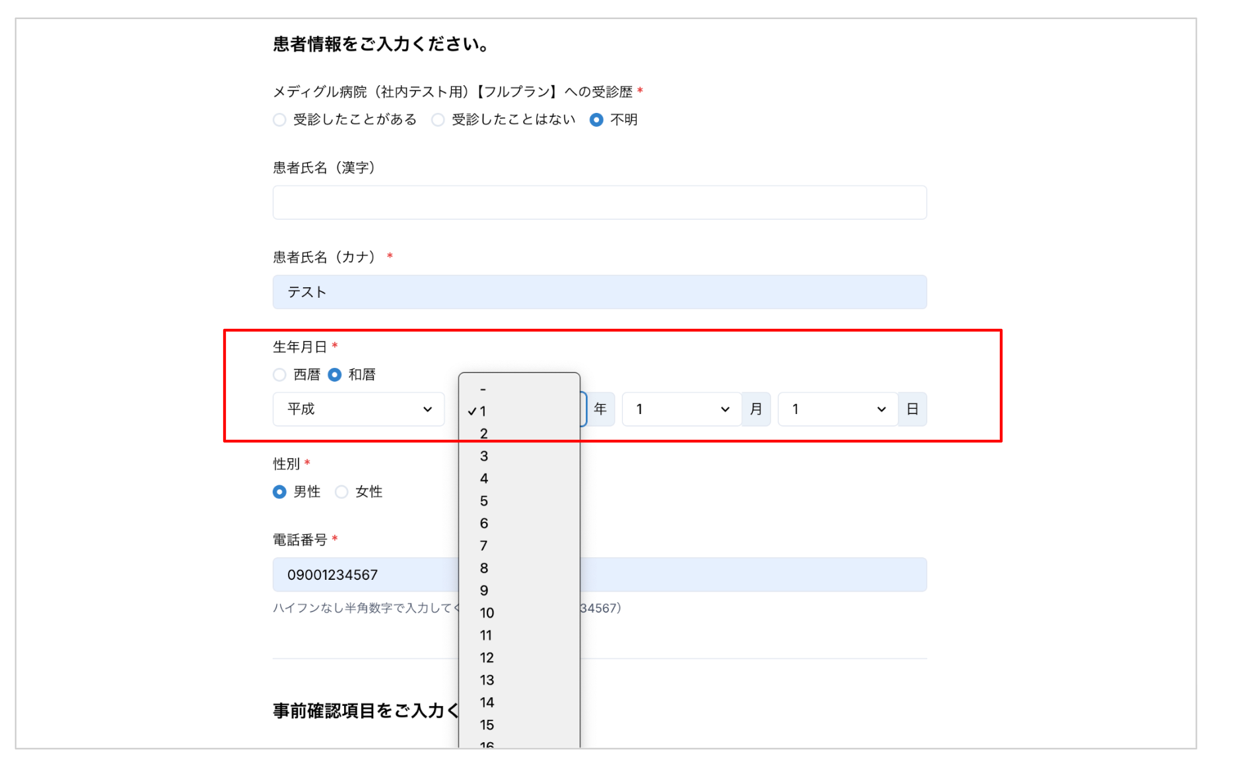Click the 患者氏名（漢字）input field

pos(599,202)
